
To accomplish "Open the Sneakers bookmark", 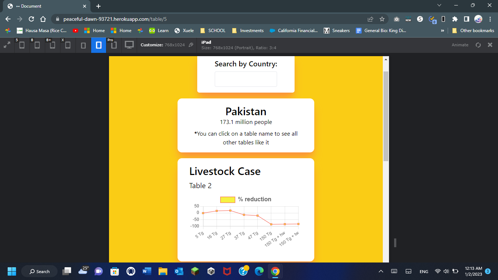I will tap(337, 31).
